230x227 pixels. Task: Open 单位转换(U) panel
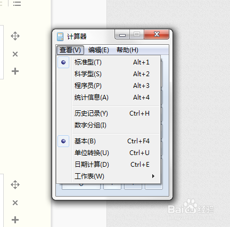pos(108,153)
